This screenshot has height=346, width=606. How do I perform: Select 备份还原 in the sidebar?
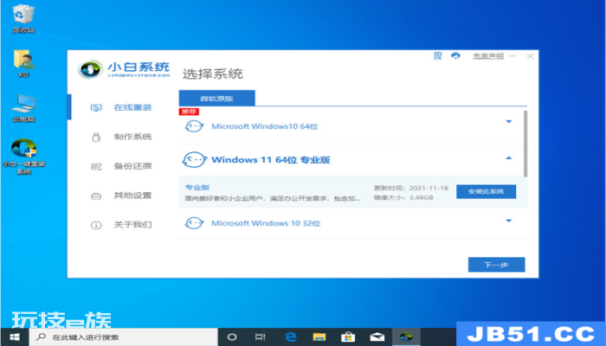(132, 166)
